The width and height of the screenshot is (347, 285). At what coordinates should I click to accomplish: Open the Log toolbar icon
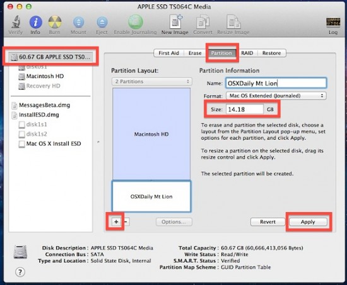(333, 22)
